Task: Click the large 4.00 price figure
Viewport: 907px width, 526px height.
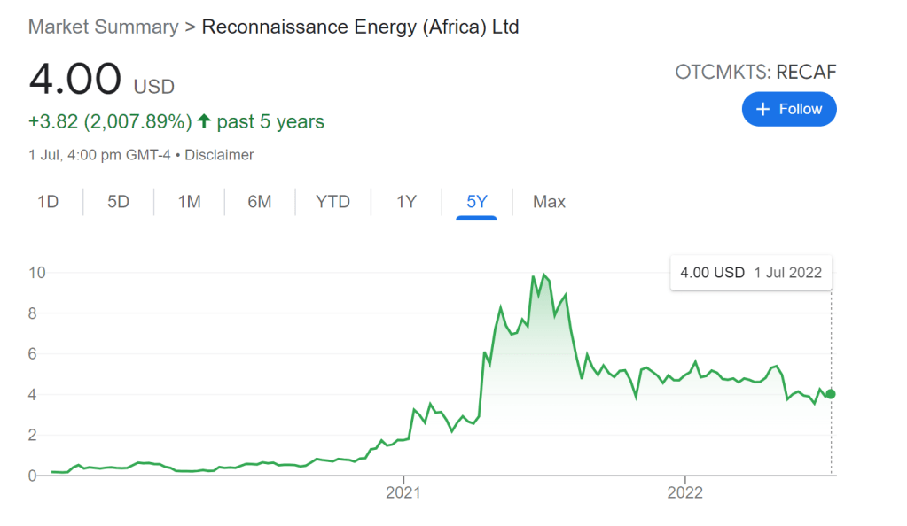Action: pyautogui.click(x=74, y=79)
